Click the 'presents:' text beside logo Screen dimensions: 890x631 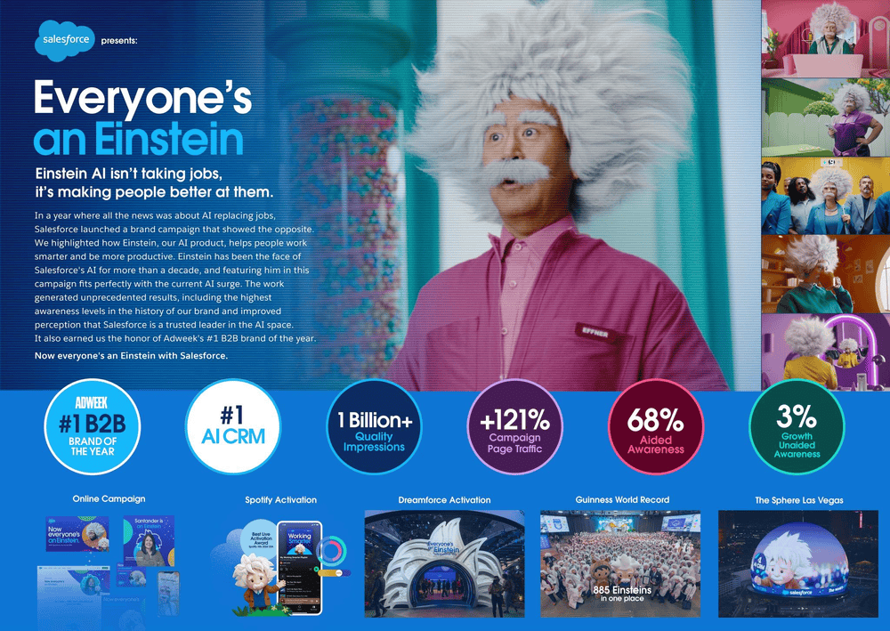119,41
